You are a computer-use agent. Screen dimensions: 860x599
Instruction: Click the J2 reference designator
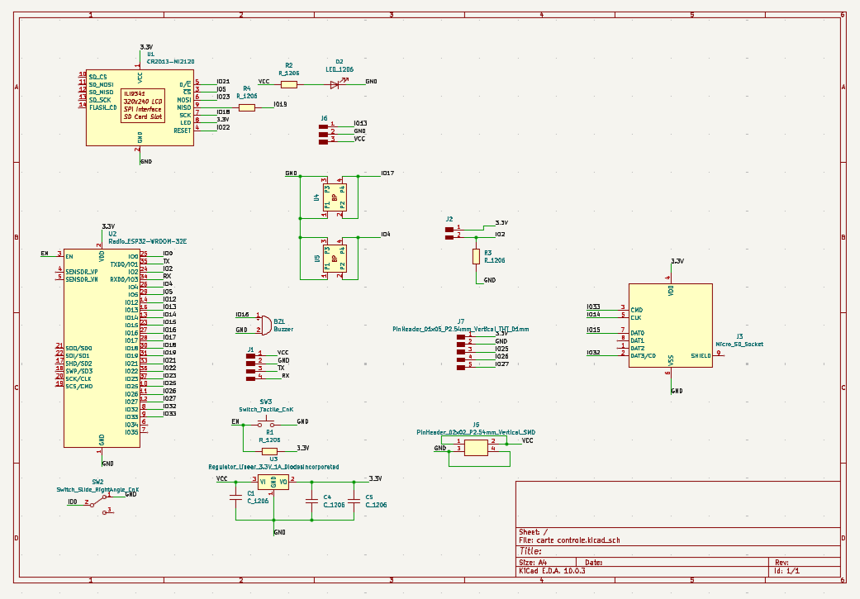[x=449, y=219]
